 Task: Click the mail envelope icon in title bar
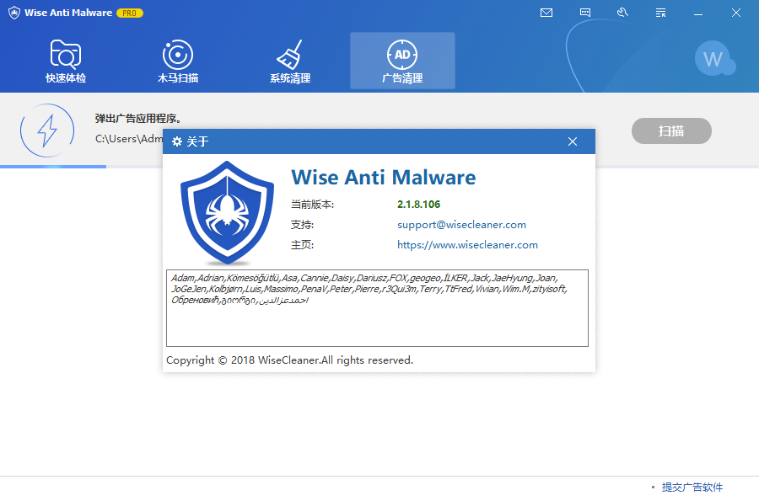pyautogui.click(x=546, y=13)
